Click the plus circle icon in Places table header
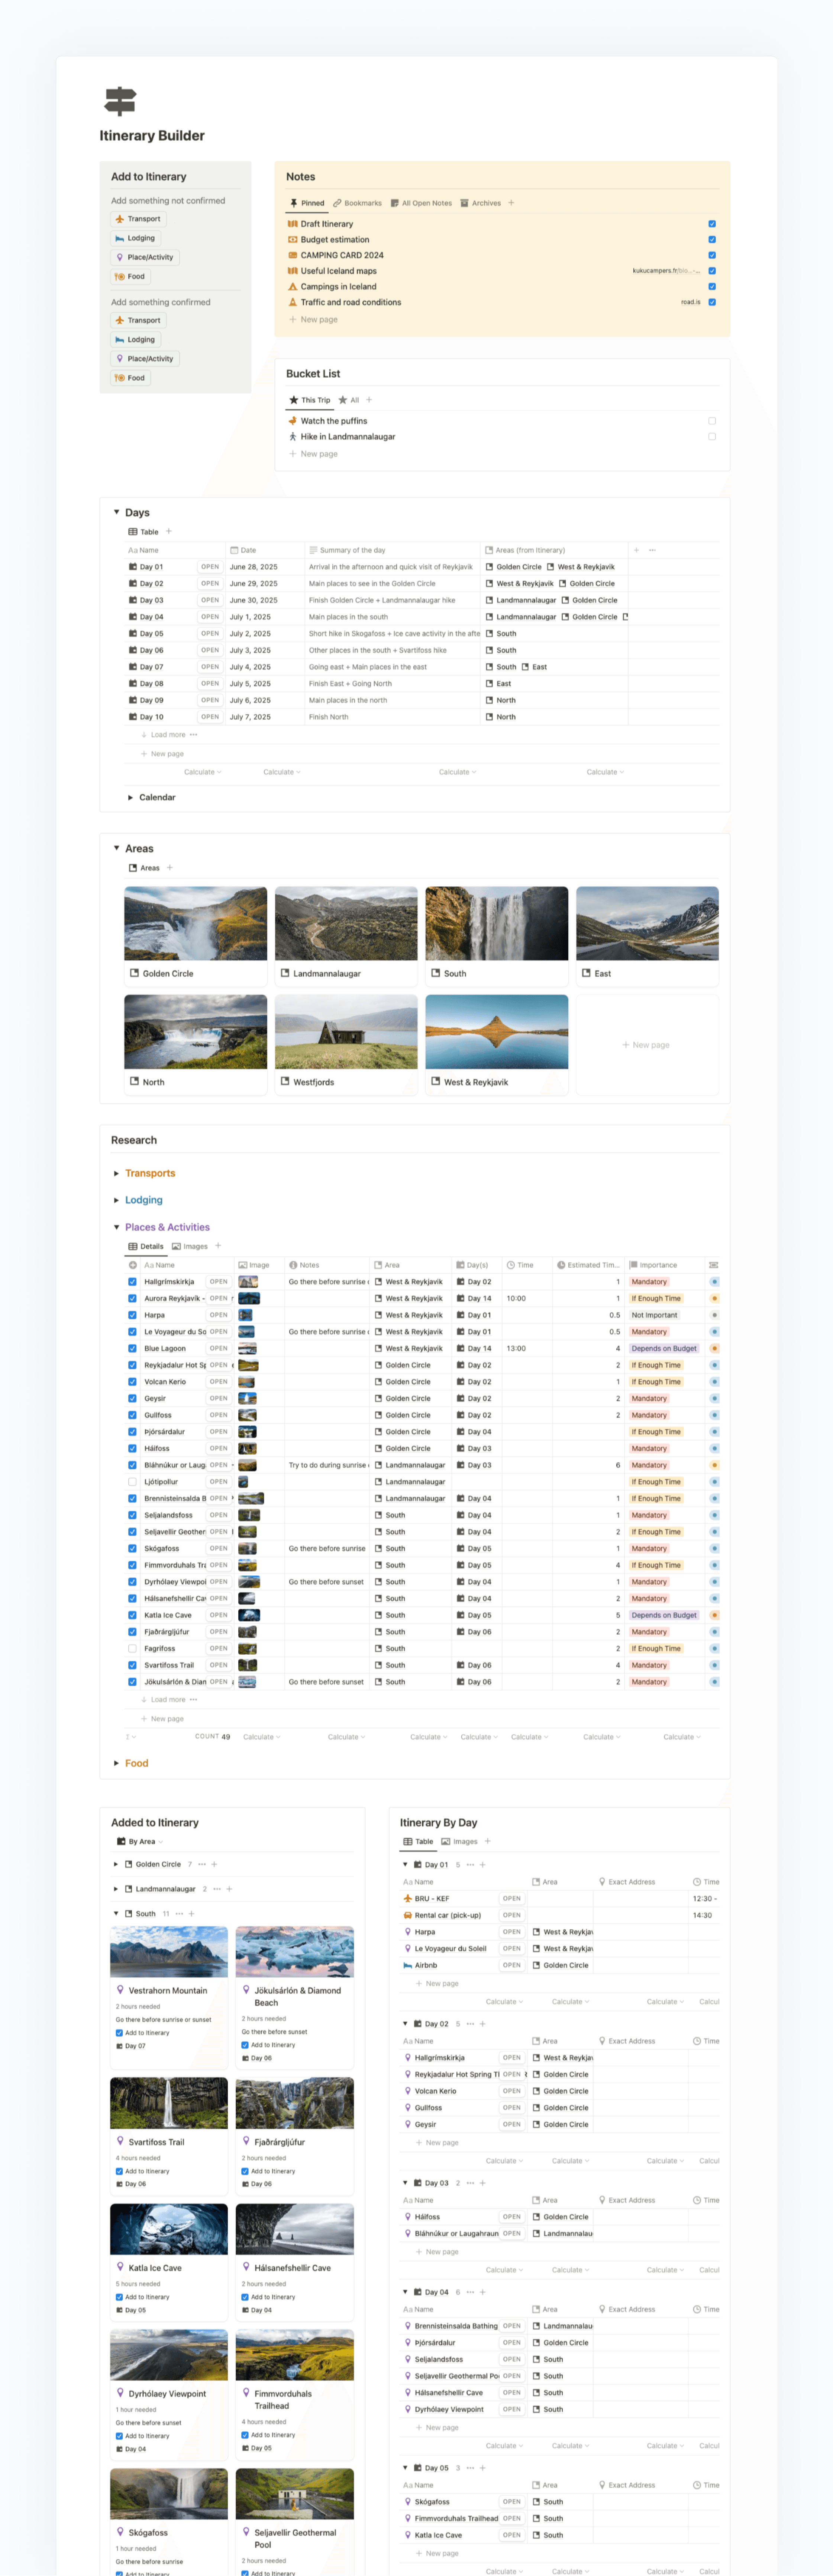Screen dimensions: 833x2576 coord(133,1265)
